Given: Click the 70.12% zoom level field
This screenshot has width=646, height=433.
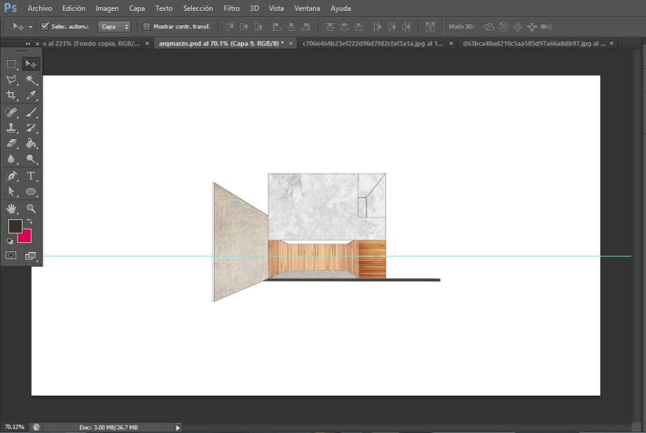Looking at the screenshot, I should point(15,427).
